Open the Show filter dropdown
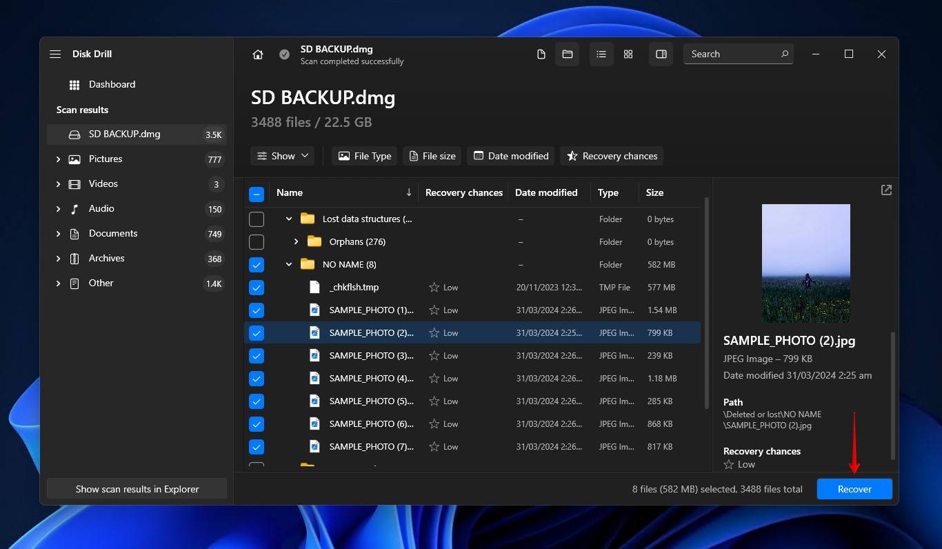This screenshot has height=549, width=942. point(283,156)
